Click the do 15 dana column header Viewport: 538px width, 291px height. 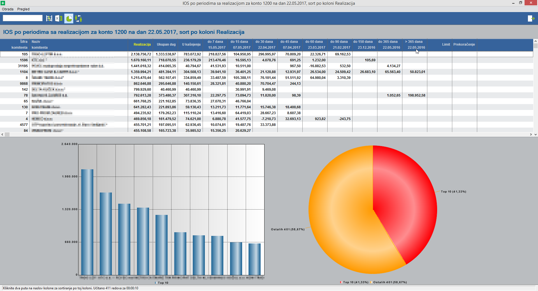[240, 44]
